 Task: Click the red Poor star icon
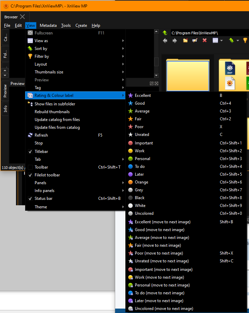pyautogui.click(x=130, y=126)
